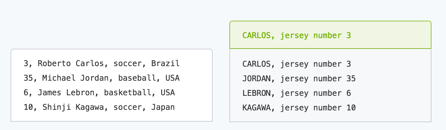446x130 pixels.
Task: Click the non-highlighted 'CARLOS, jersey number 3' line
Action: pos(296,64)
